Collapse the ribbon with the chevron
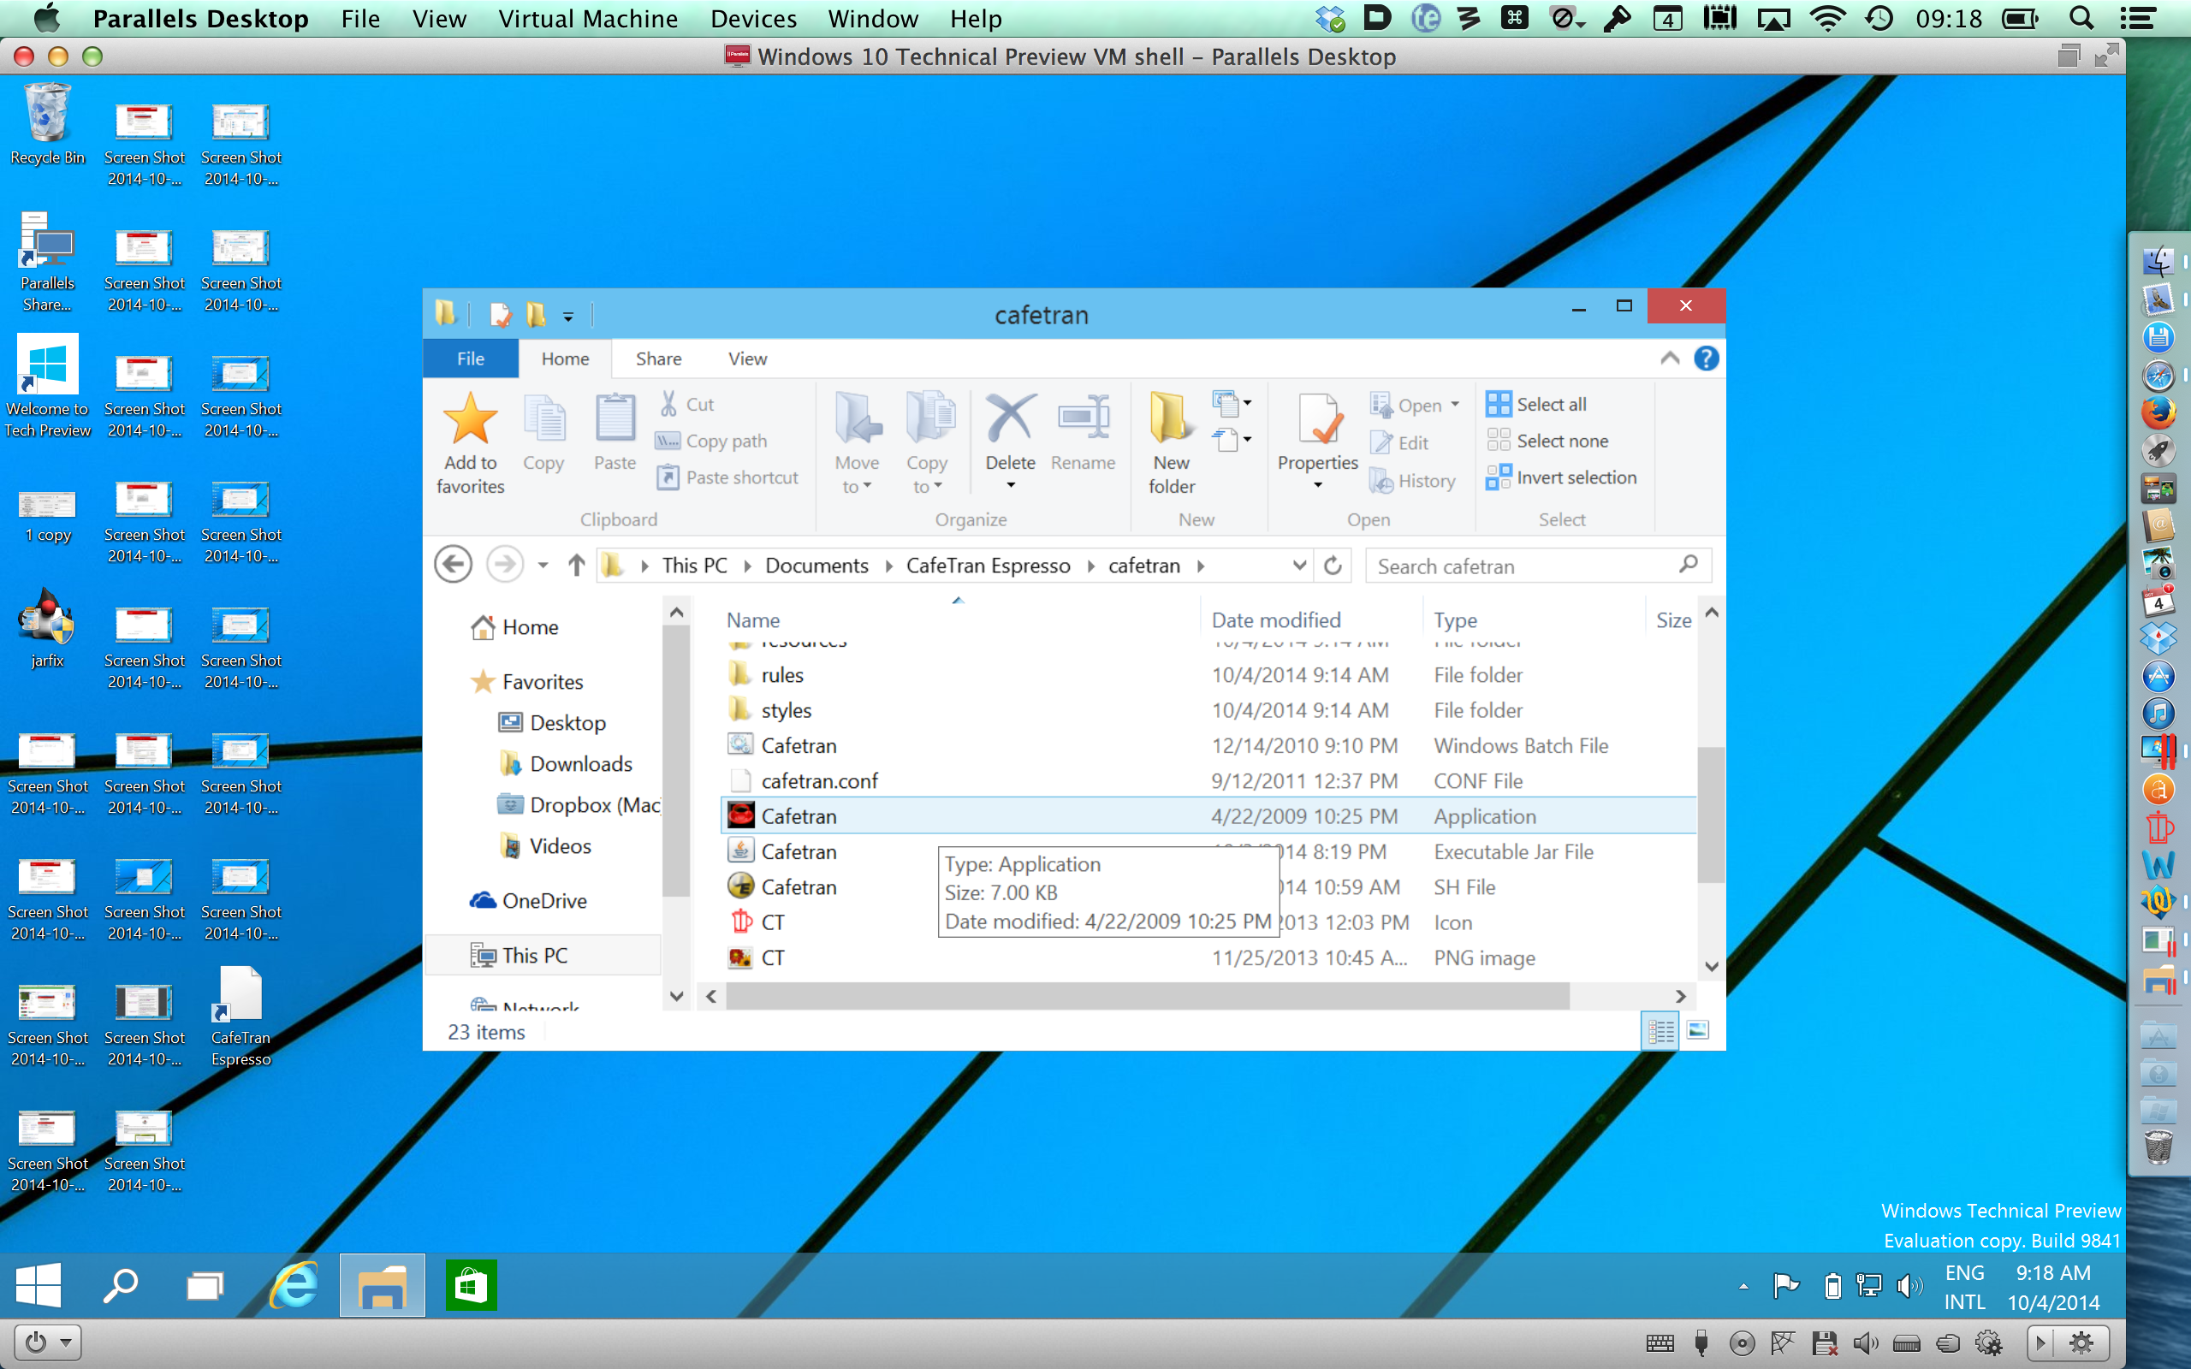The image size is (2191, 1369). [x=1670, y=359]
